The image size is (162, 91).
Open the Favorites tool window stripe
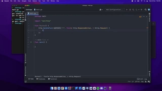coord(26,71)
